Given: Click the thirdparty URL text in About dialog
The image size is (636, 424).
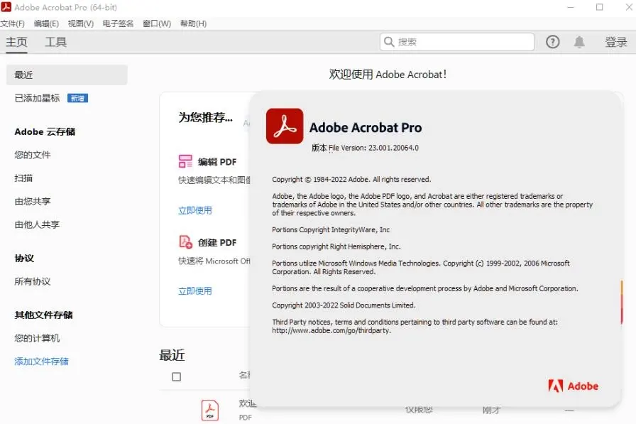Looking at the screenshot, I should (x=331, y=330).
